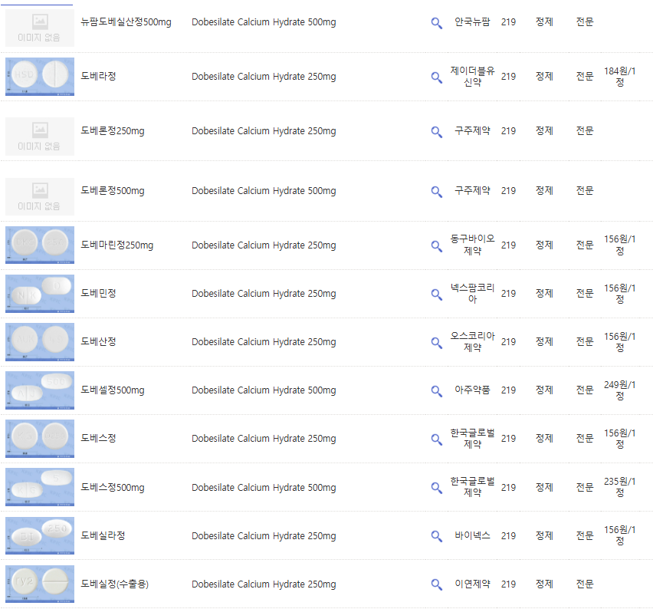
Task: Click the search icon for 도베마린정250mg
Action: point(436,245)
